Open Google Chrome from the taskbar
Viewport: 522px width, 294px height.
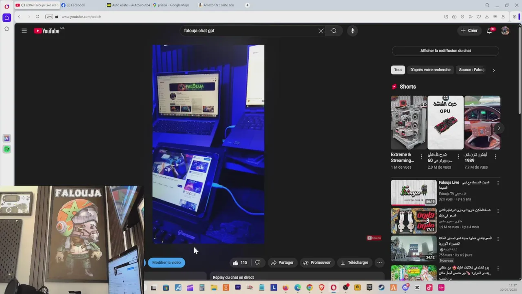click(x=310, y=287)
